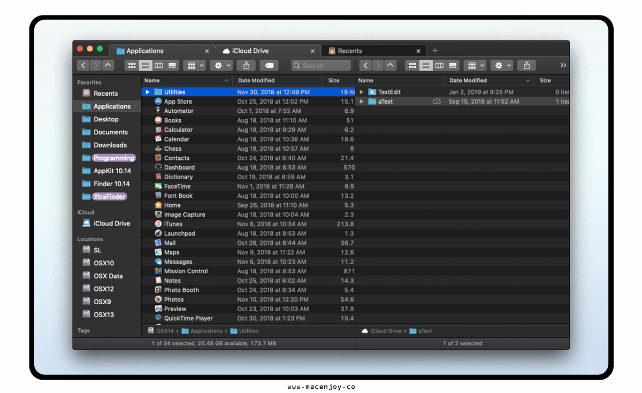This screenshot has width=642, height=393.
Task: Close the Recents tab
Action: [x=419, y=51]
